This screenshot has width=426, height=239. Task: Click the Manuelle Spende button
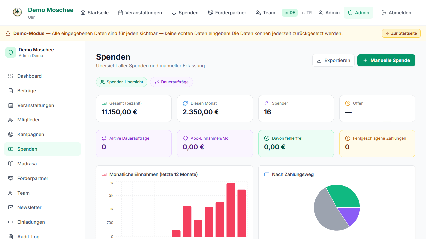coord(386,60)
